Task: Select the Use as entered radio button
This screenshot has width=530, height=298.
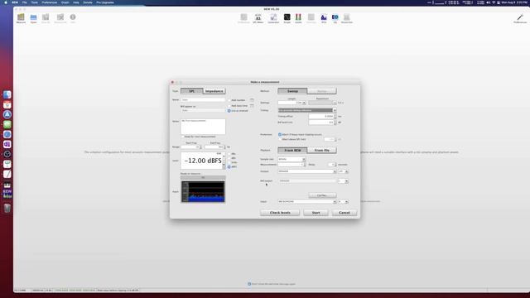Action: 229,111
